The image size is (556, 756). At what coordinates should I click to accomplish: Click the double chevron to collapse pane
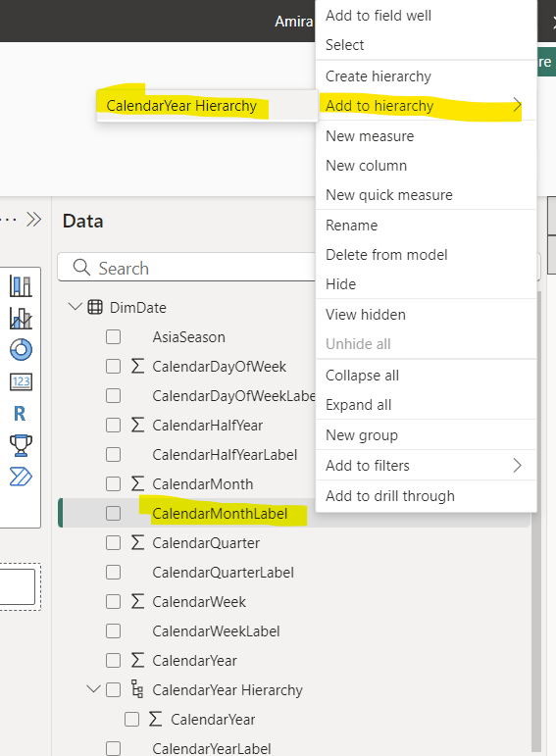click(33, 220)
